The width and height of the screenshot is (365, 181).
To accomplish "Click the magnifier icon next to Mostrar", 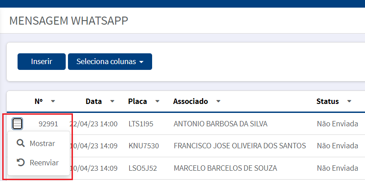I will pos(21,143).
